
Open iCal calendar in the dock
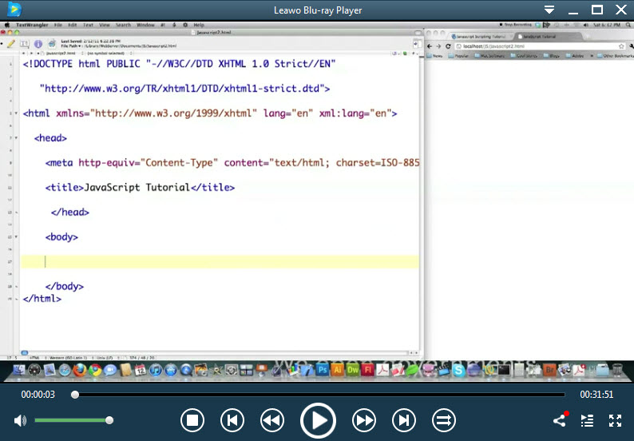point(141,370)
